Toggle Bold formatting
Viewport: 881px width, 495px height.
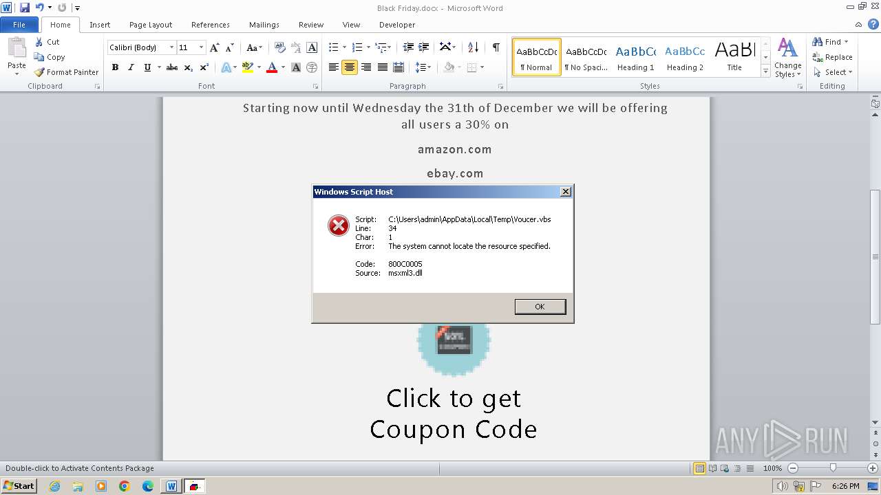click(x=115, y=67)
